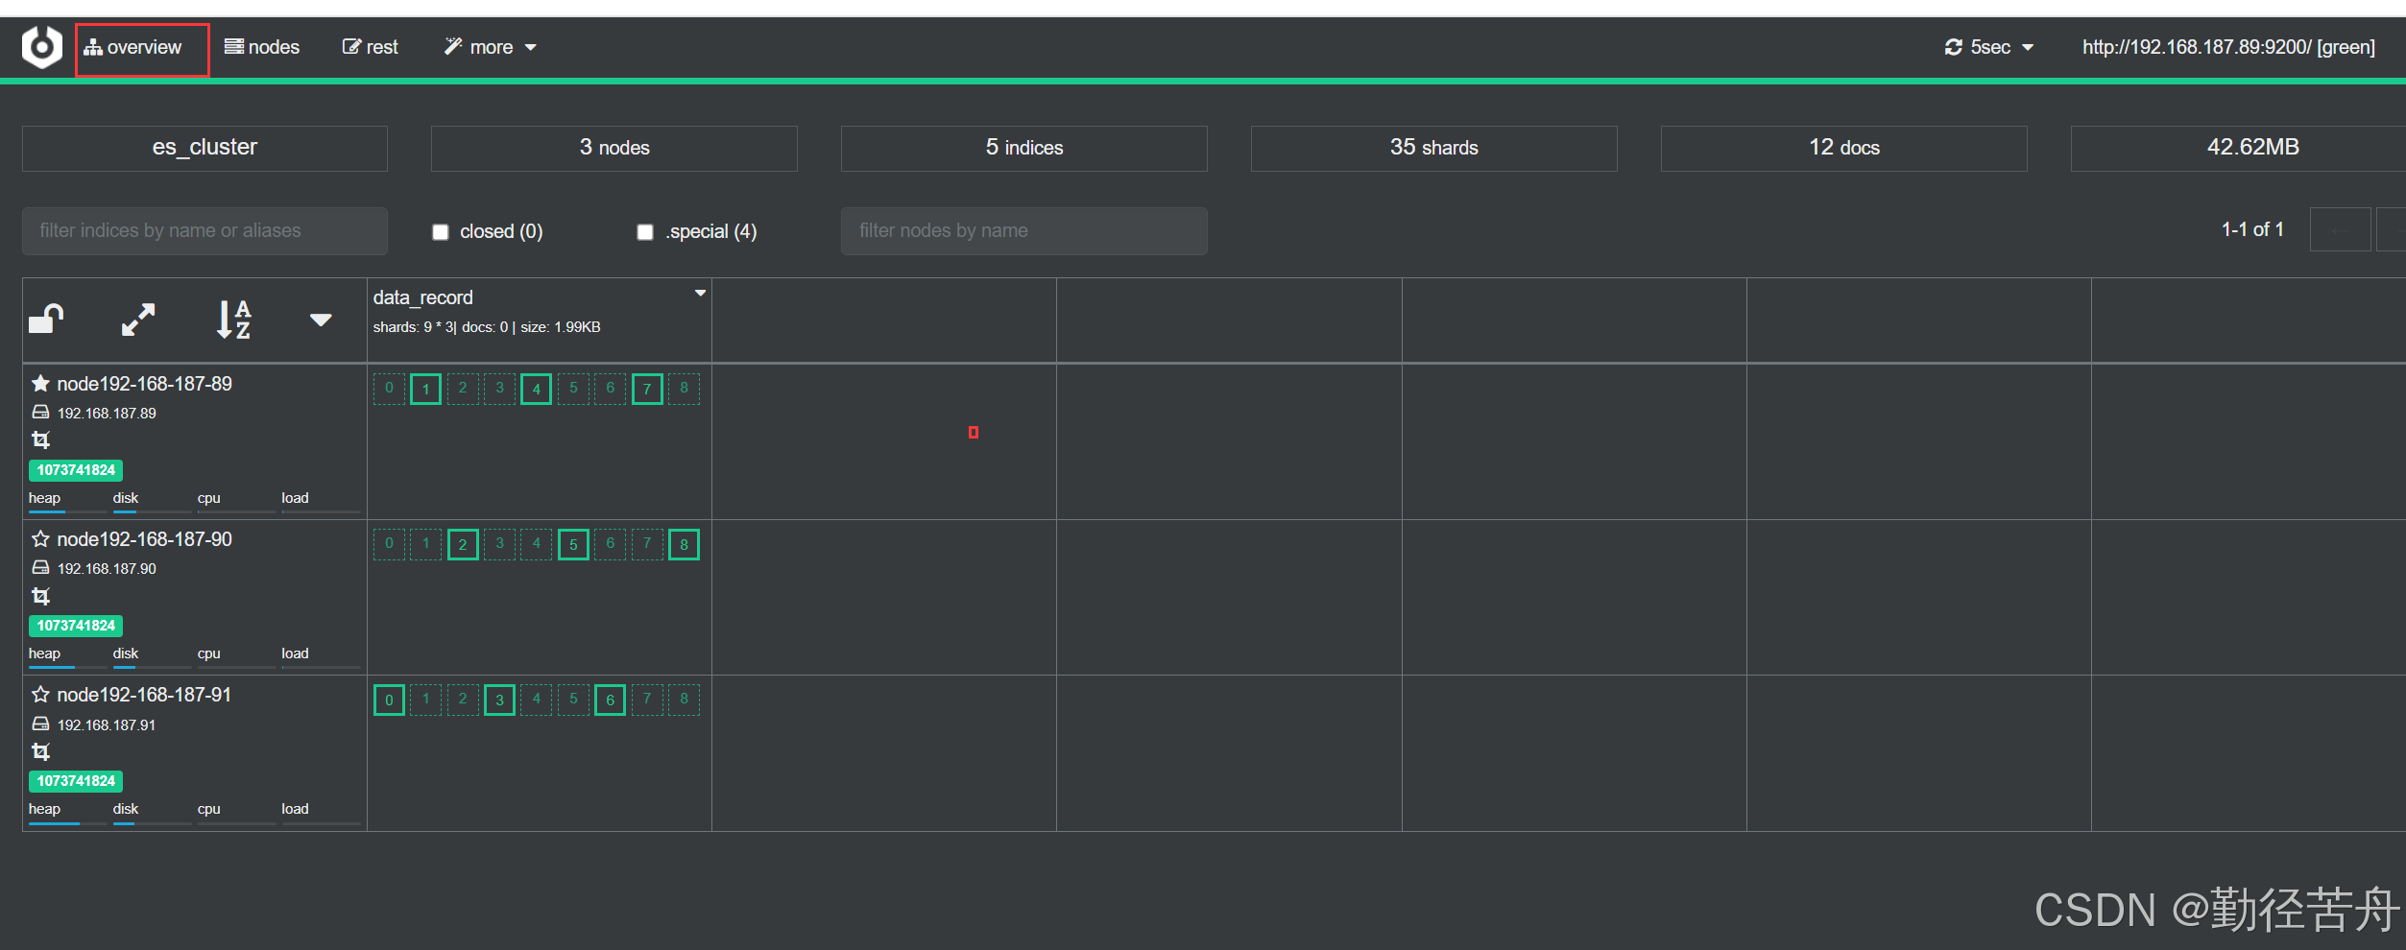The image size is (2406, 950).
Task: Select primary shard 0 on node192-168-187-91
Action: pos(389,700)
